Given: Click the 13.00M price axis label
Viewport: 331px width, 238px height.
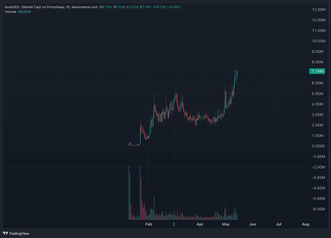Looking at the screenshot, I should (x=319, y=9).
